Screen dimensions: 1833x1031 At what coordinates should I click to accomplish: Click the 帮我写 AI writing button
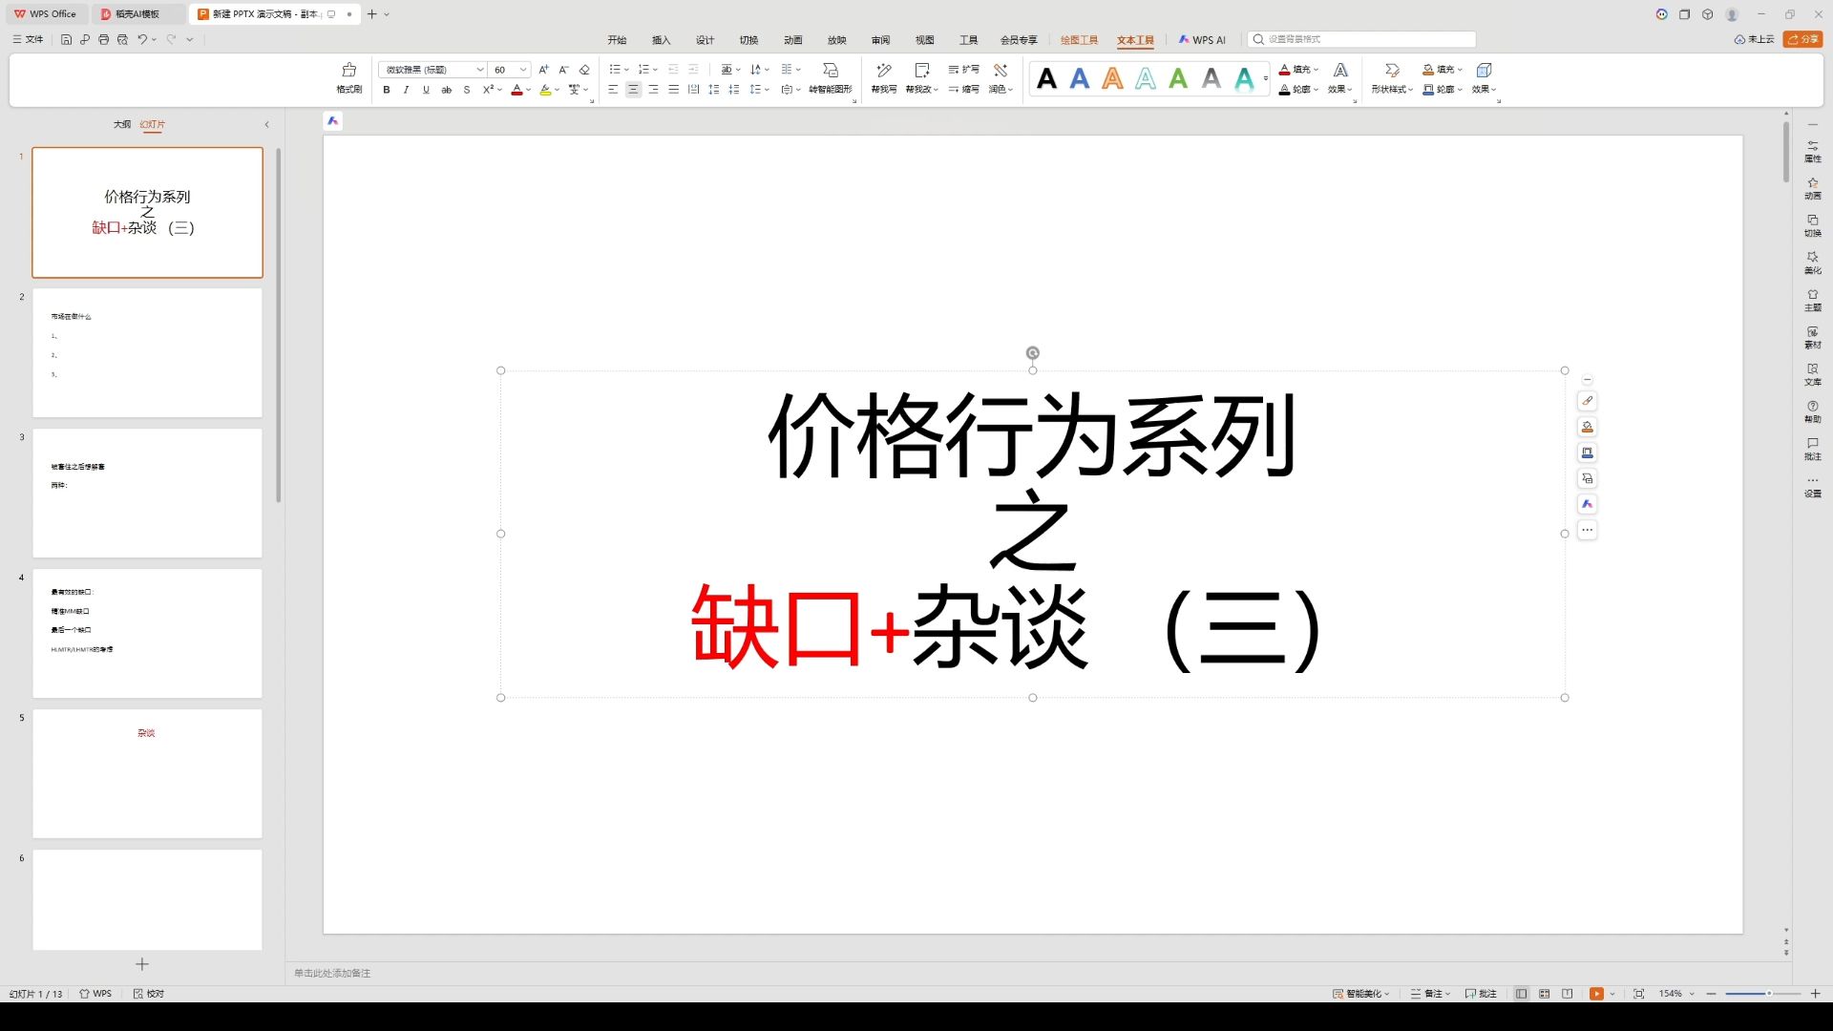884,78
